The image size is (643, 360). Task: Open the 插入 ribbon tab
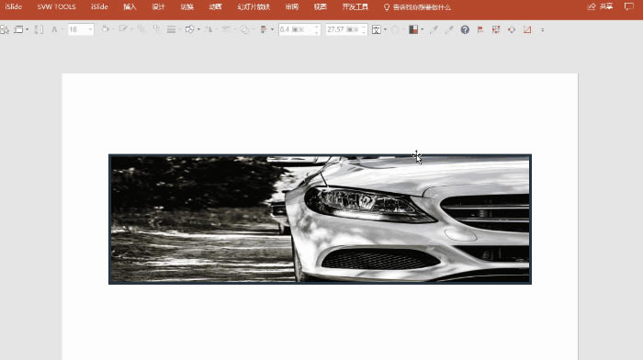coord(130,7)
